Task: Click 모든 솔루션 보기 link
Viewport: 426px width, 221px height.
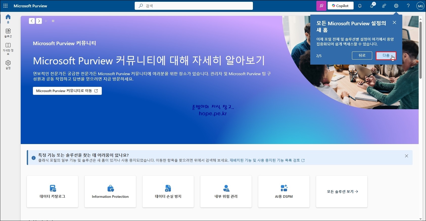Action: click(x=342, y=192)
